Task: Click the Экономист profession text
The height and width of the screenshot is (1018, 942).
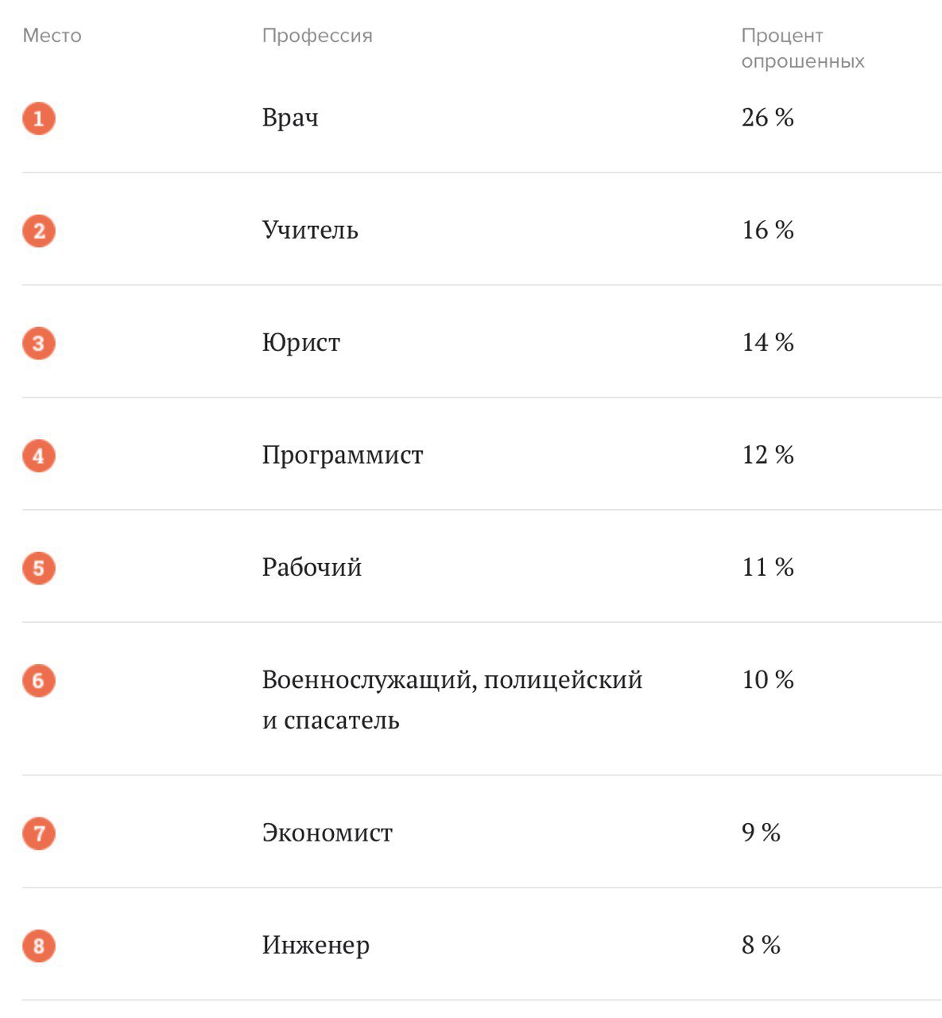Action: click(x=328, y=833)
